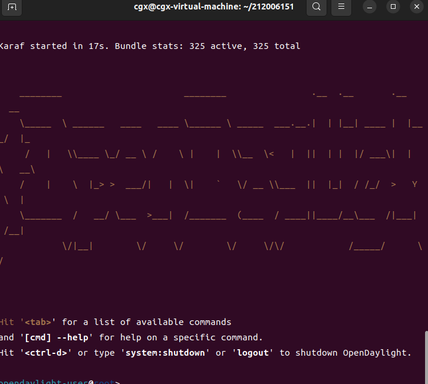Viewport: 428px width, 384px height.
Task: Click the 'system:shutdown' command text
Action: (x=165, y=353)
